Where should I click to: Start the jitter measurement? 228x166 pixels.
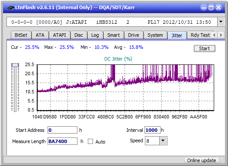point(205,48)
